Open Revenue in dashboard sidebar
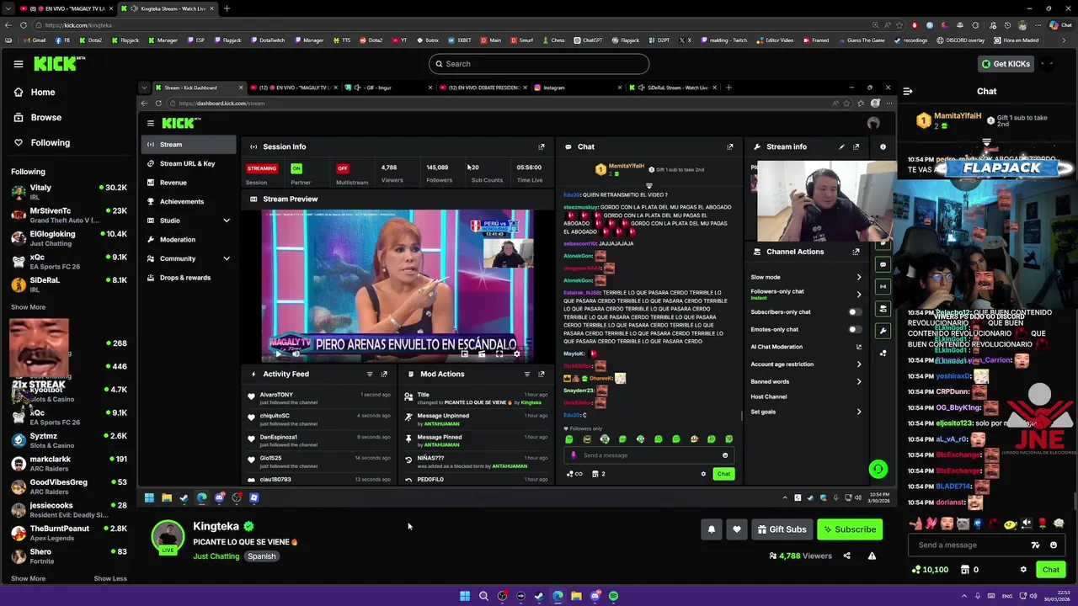This screenshot has width=1078, height=606. coord(189,183)
